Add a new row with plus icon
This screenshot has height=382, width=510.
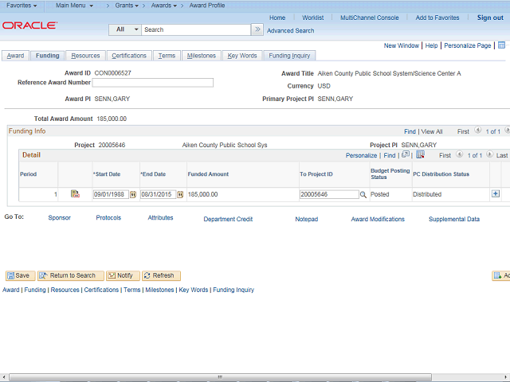click(x=496, y=194)
